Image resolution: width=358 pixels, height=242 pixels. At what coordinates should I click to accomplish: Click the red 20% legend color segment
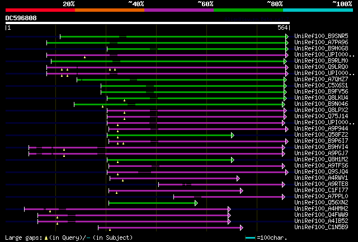[40, 10]
